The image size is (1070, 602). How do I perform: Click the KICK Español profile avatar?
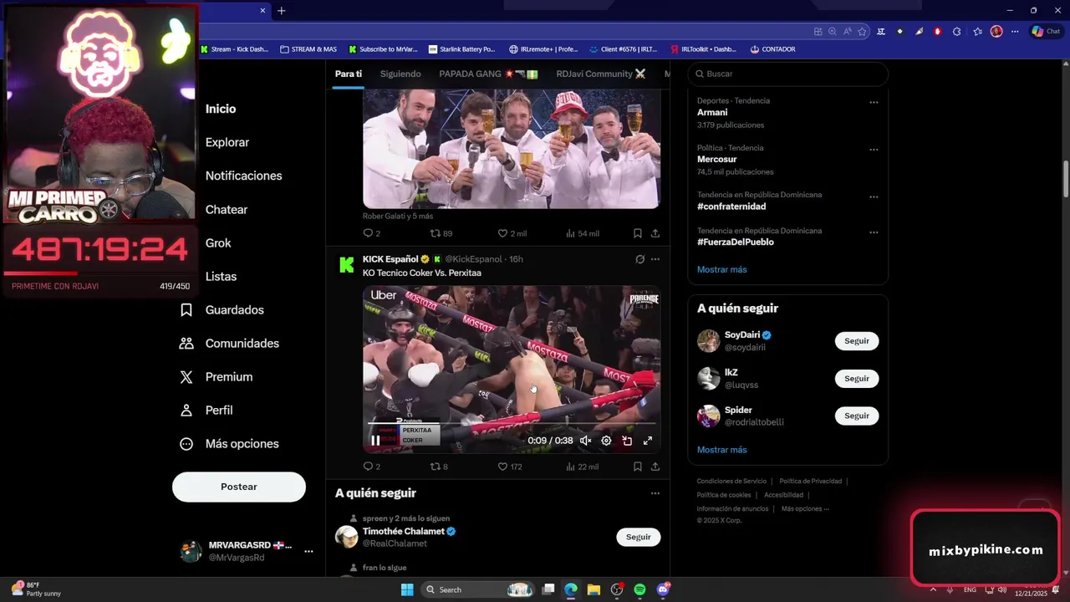(x=346, y=265)
